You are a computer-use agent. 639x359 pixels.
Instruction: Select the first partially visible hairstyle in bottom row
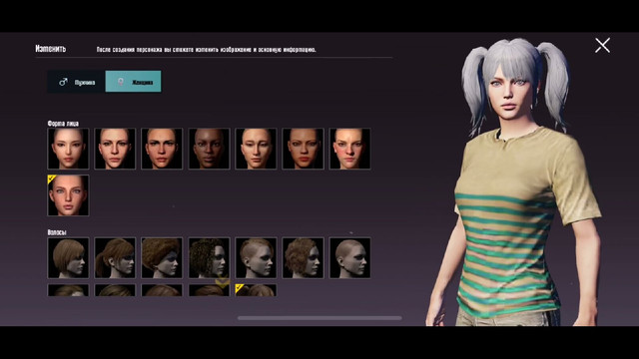pos(68,290)
